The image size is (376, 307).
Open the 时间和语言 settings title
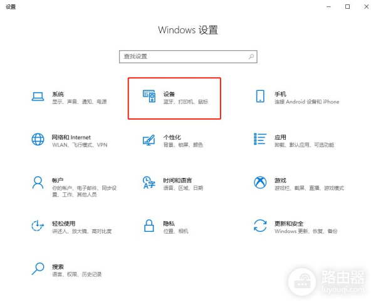coord(177,180)
